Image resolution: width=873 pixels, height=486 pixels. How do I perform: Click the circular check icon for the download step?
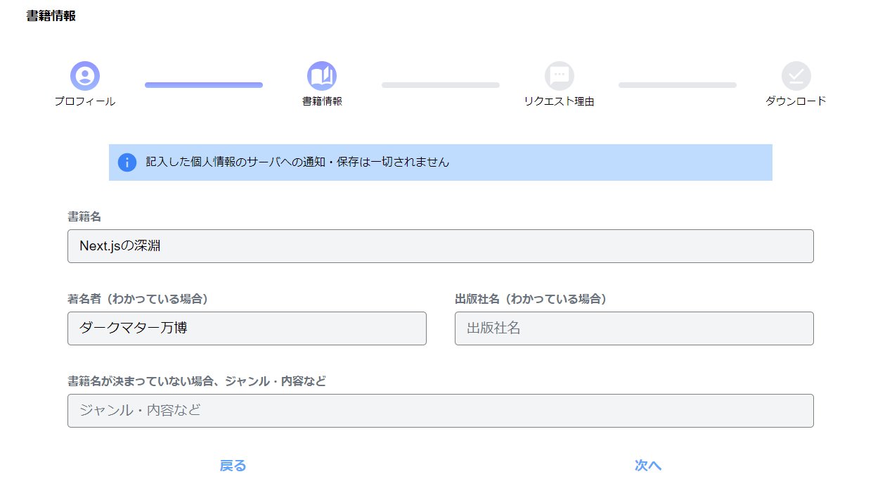tap(796, 75)
